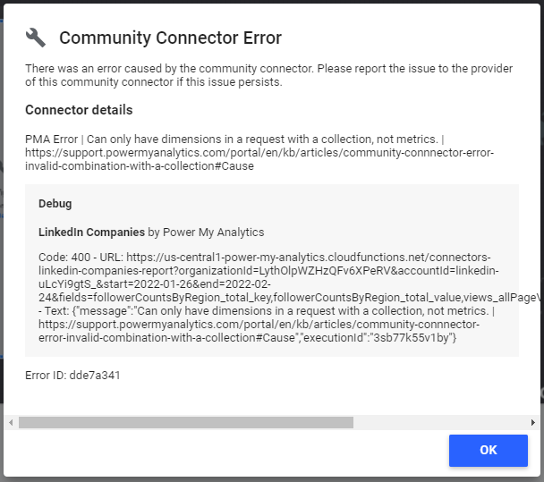Click the start=2022-01-26 date parameter text
Viewport: 544px width, 482px height.
click(x=361, y=284)
